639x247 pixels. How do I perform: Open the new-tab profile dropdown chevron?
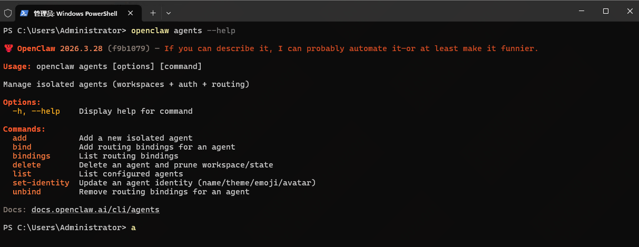click(x=169, y=13)
